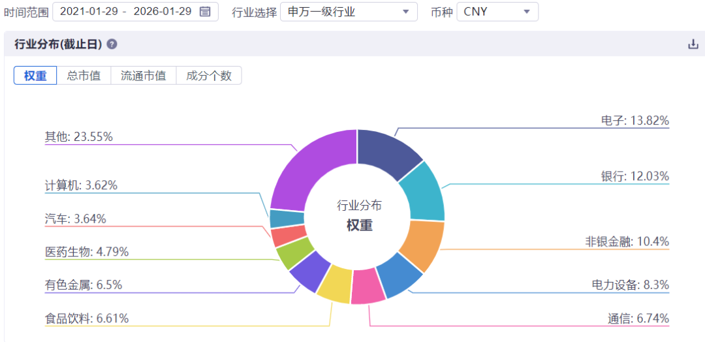This screenshot has width=705, height=342.
Task: Click the red 汽车 donut segment
Action: pos(288,236)
